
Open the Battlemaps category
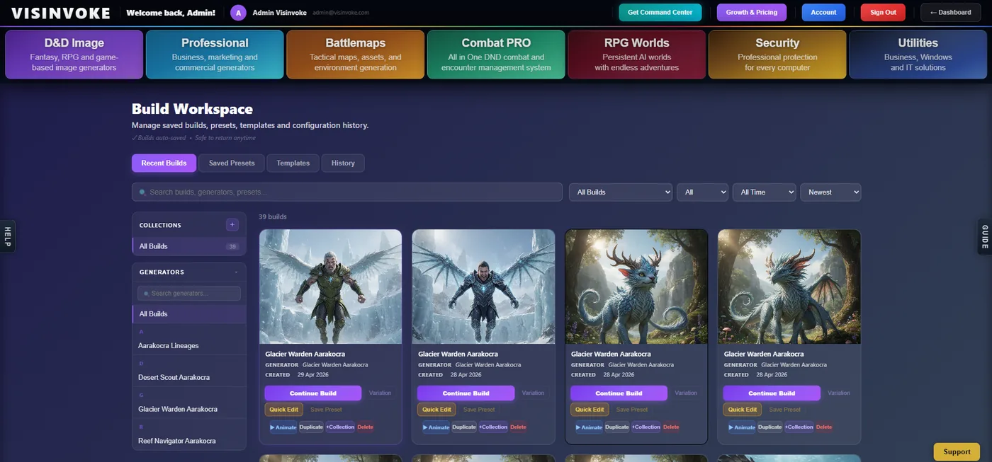coord(355,54)
